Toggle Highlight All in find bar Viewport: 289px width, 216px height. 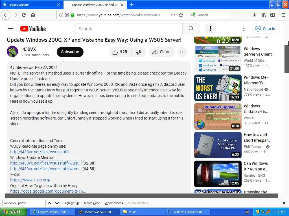tap(71, 203)
